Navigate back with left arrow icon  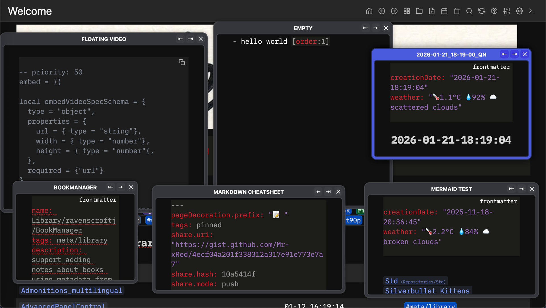382,11
